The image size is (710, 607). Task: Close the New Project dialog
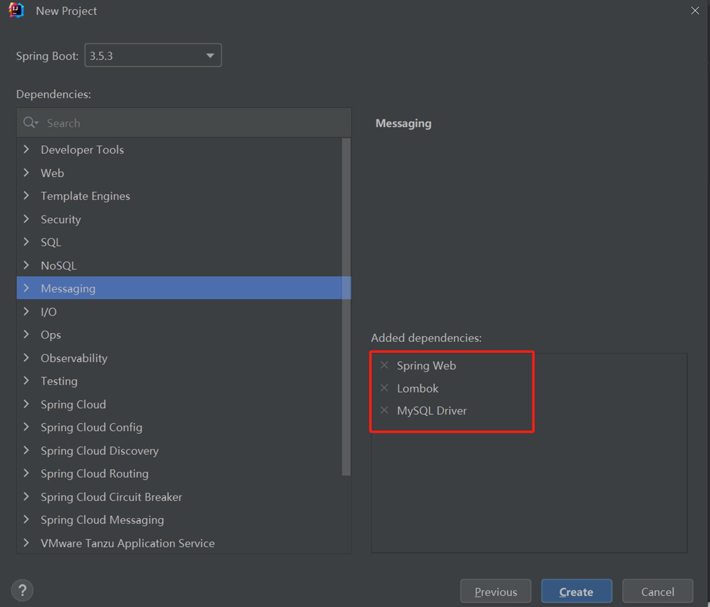click(695, 11)
